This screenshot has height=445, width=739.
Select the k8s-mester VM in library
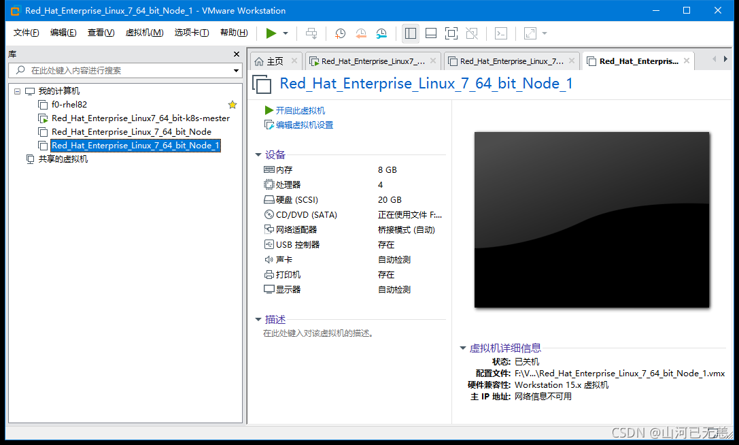[x=141, y=118]
